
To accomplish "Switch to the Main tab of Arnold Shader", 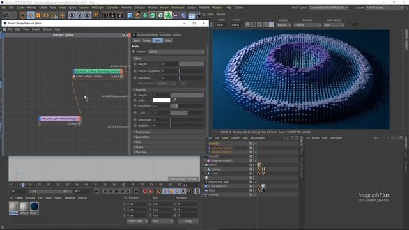I will point(158,40).
